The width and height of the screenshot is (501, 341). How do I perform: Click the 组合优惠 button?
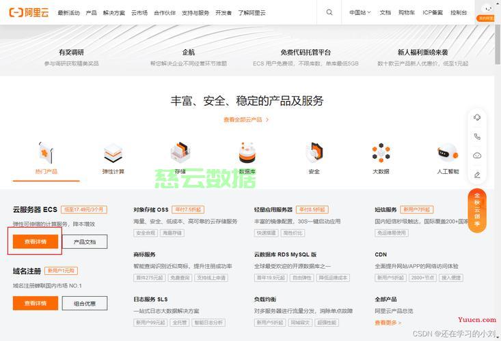[x=85, y=303]
